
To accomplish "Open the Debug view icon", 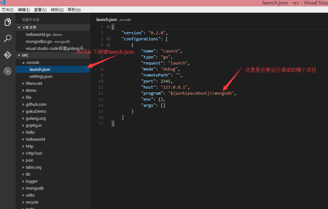I will pyautogui.click(x=8, y=71).
